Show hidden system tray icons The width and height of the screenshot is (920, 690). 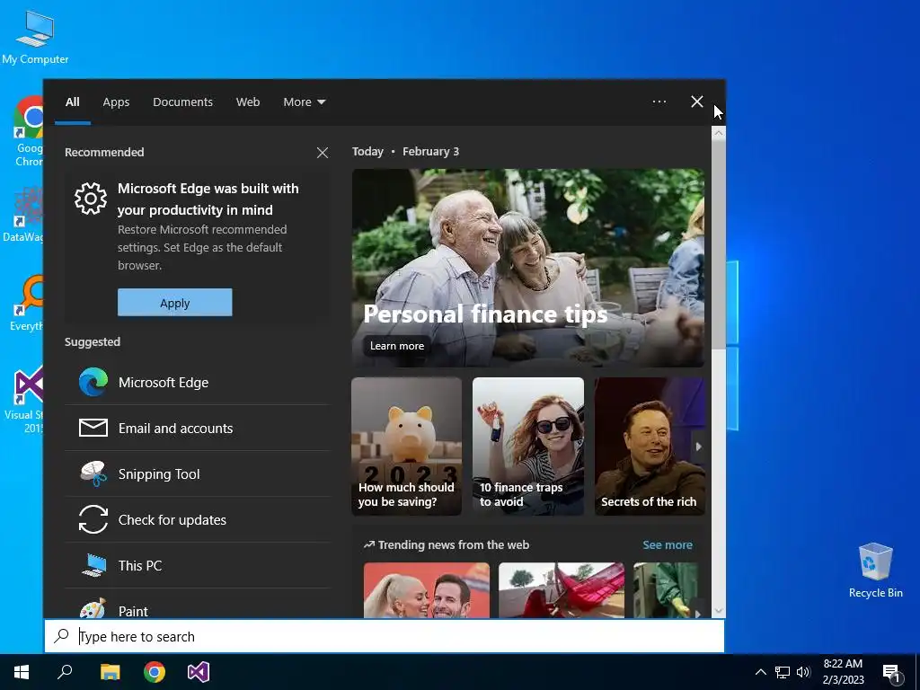pyautogui.click(x=760, y=672)
